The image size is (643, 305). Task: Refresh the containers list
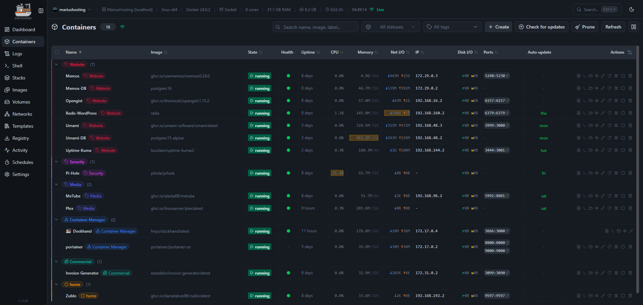[613, 27]
